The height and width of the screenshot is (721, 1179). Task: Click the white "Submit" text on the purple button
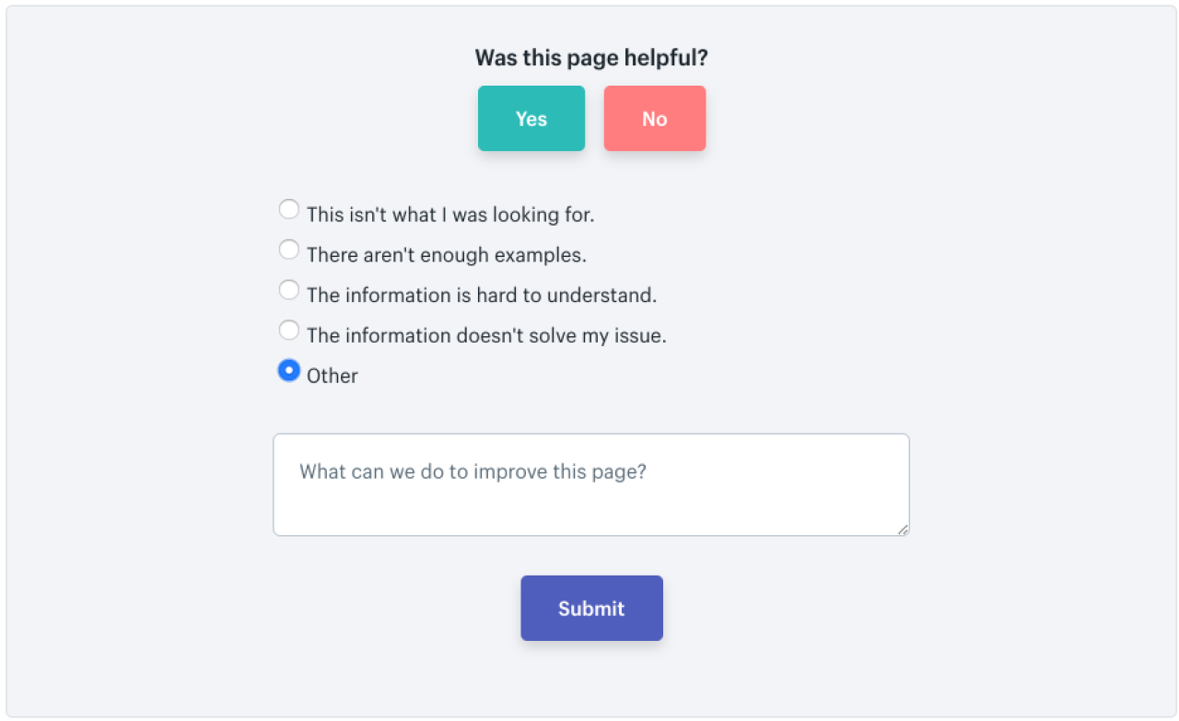click(x=591, y=609)
